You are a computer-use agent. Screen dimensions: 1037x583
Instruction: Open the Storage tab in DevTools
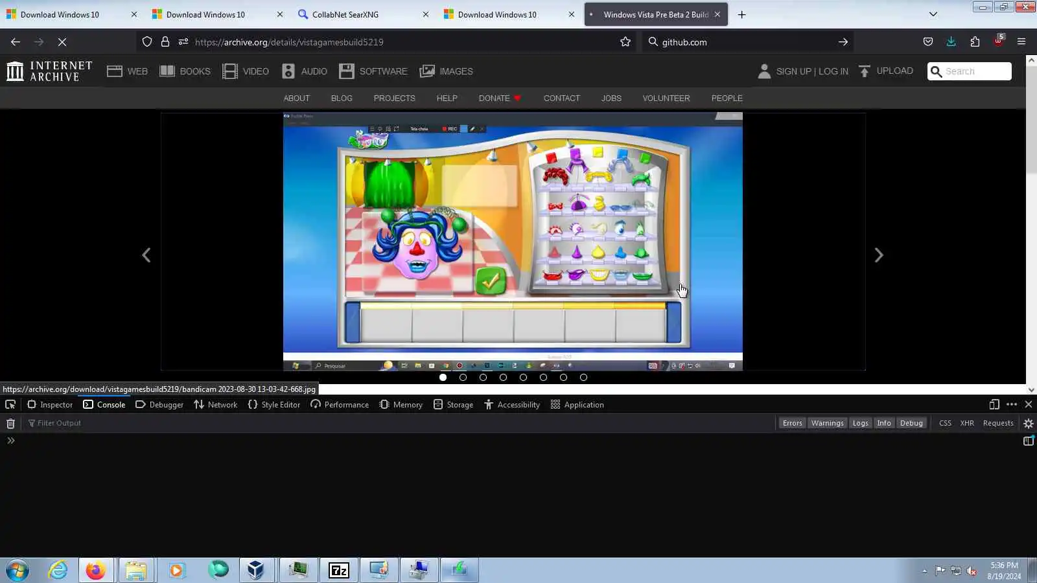tap(454, 405)
